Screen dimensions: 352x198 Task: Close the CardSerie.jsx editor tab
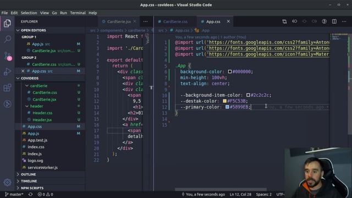tap(135, 21)
